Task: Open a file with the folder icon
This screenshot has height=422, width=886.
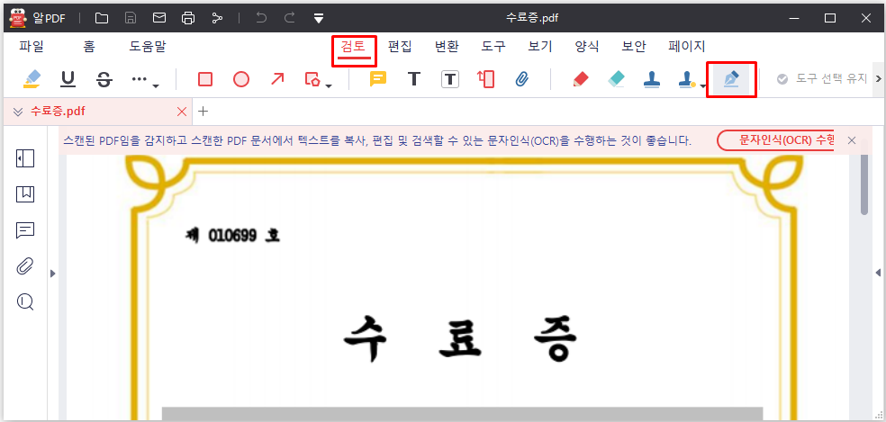Action: point(102,18)
